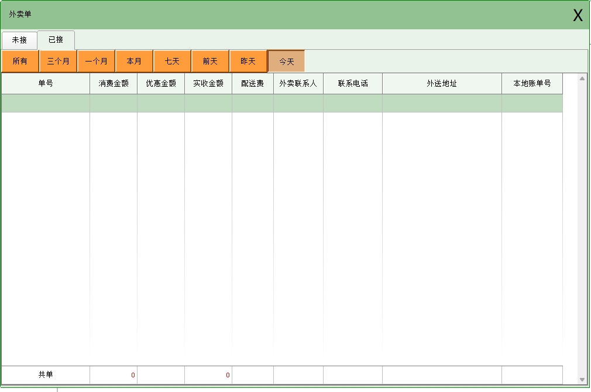Select the highlighted first table row

(281, 103)
